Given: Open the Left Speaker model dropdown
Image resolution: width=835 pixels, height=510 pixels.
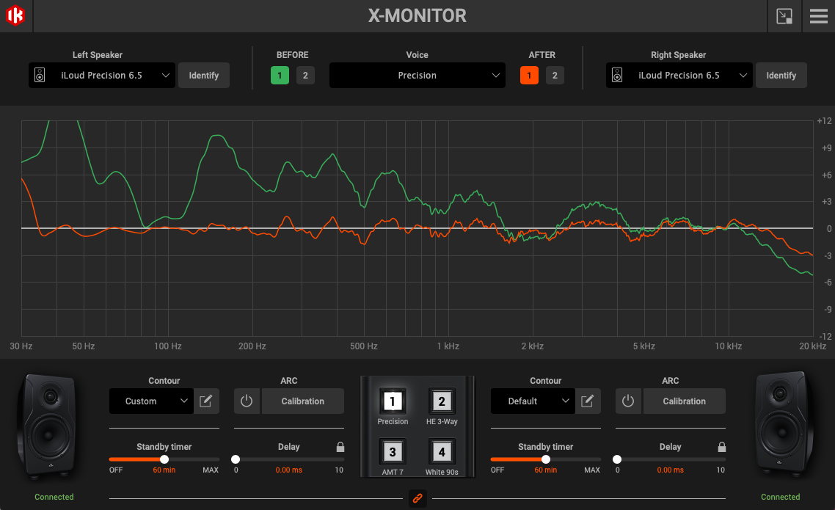Looking at the screenshot, I should coord(102,75).
